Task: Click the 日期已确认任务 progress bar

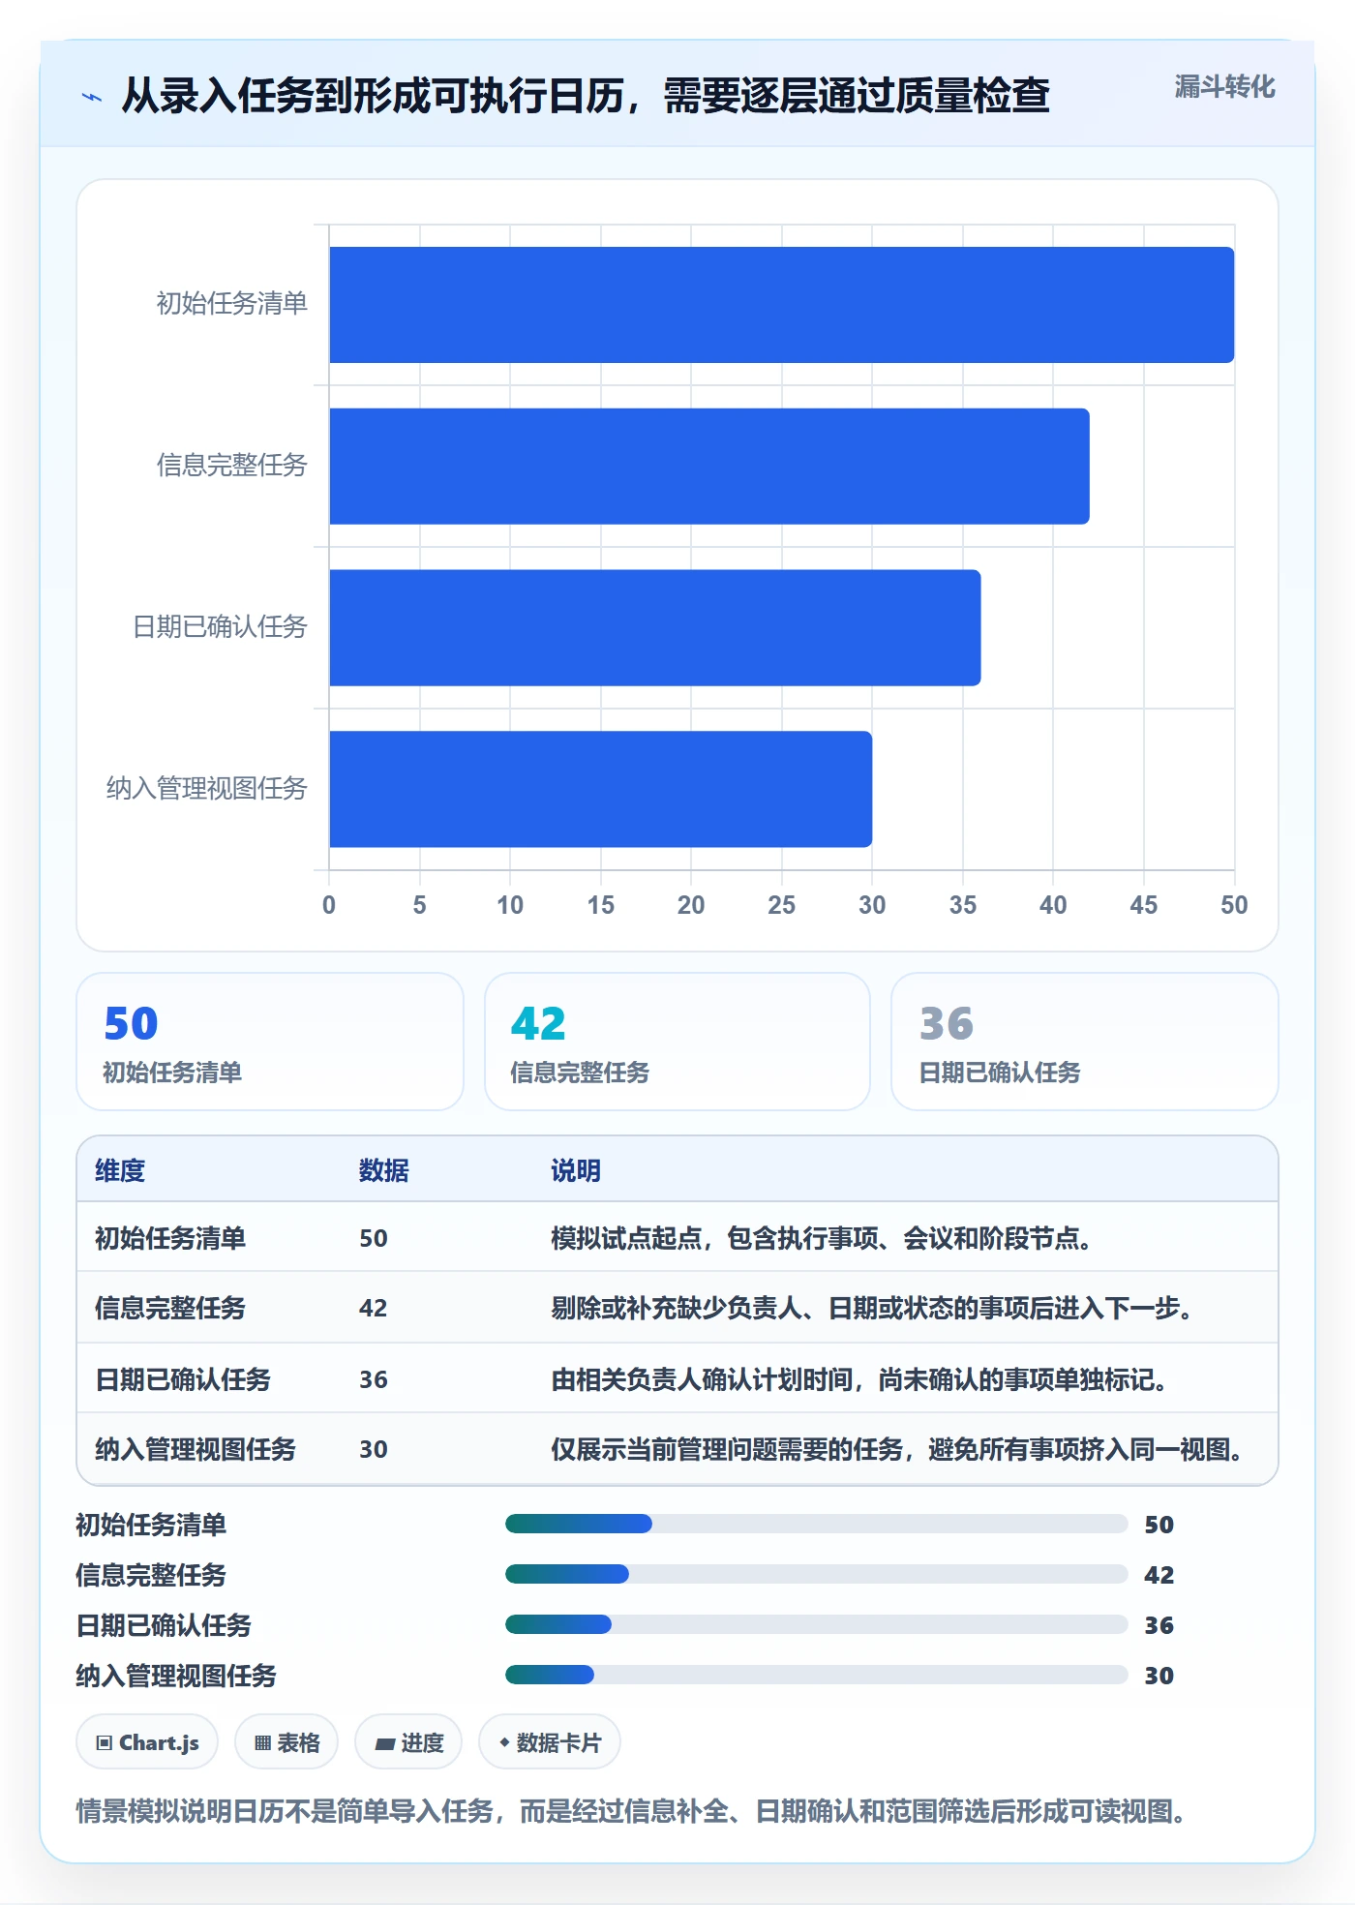Action: (817, 1624)
